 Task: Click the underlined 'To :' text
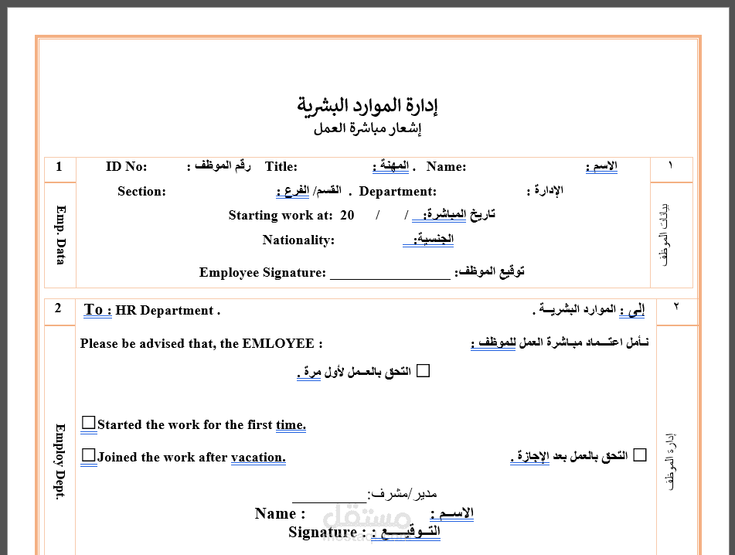tap(97, 310)
